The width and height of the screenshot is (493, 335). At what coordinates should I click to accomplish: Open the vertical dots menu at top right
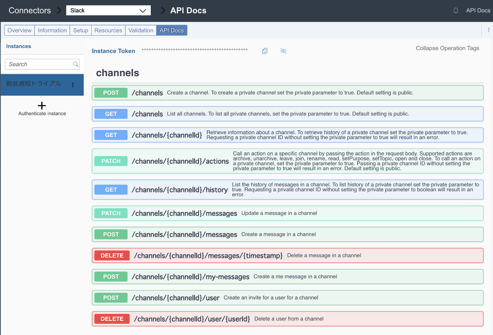(489, 30)
